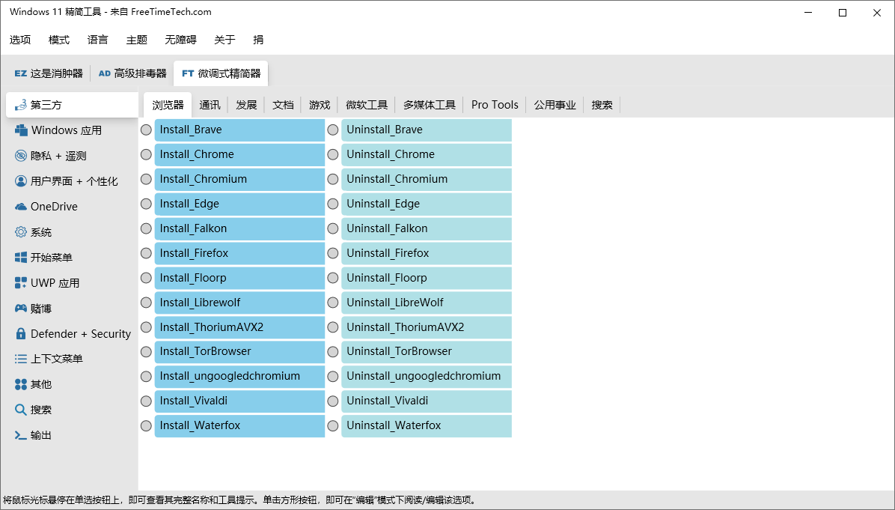Image resolution: width=895 pixels, height=510 pixels.
Task: Click the OneDrive cloud icon
Action: click(21, 207)
